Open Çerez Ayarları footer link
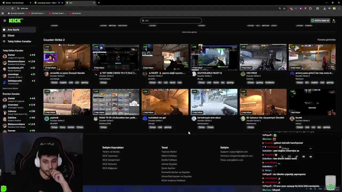 [168, 168]
